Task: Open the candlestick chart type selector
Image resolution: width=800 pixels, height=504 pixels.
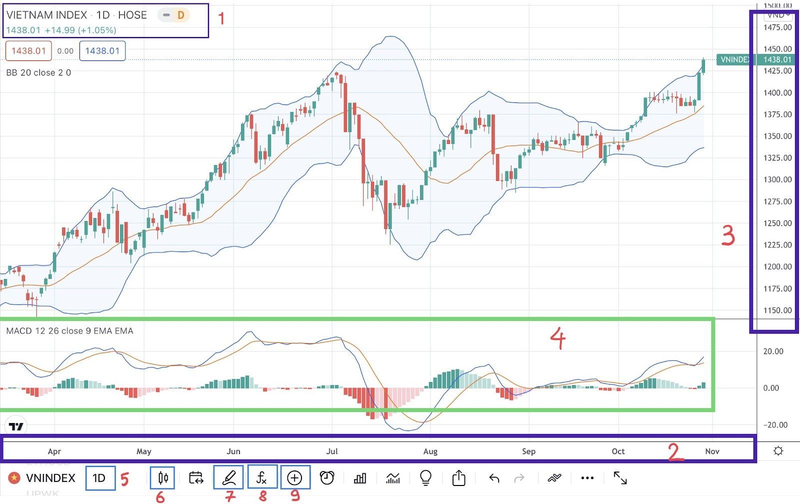Action: coord(162,478)
